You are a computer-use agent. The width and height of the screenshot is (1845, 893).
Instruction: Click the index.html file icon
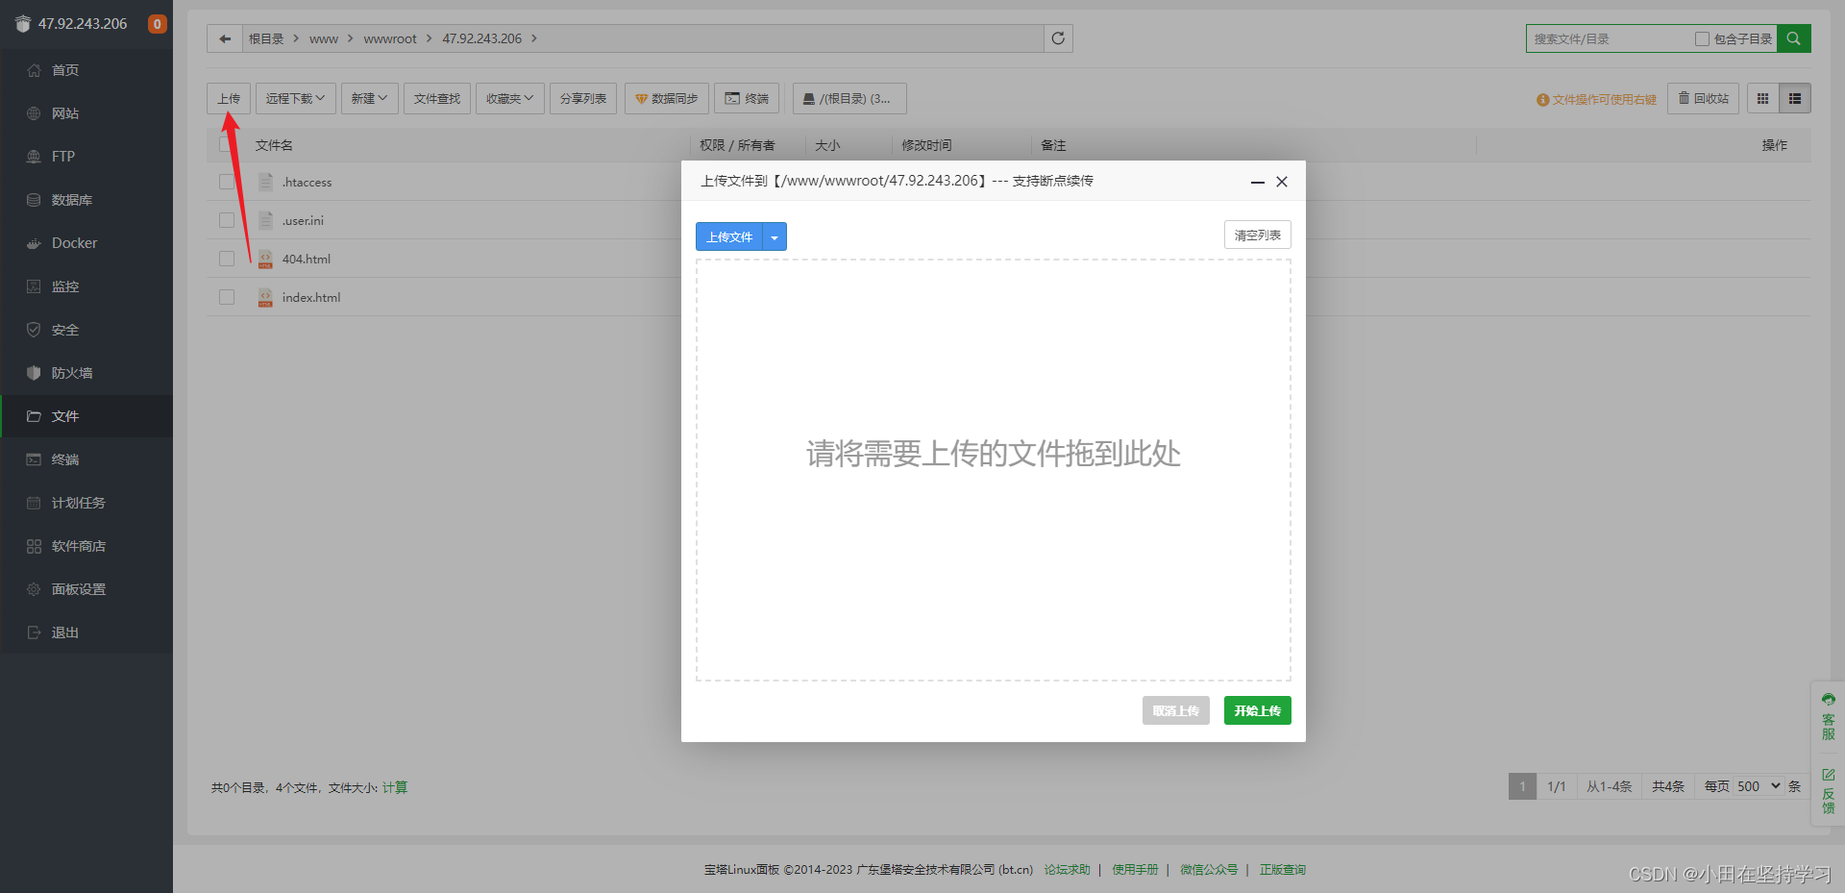click(265, 298)
